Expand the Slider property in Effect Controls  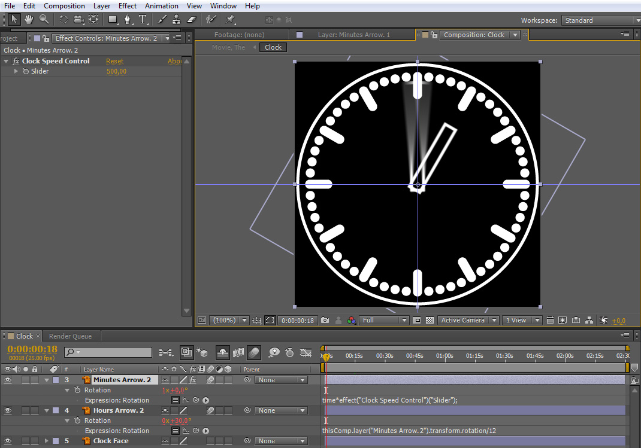coord(16,71)
